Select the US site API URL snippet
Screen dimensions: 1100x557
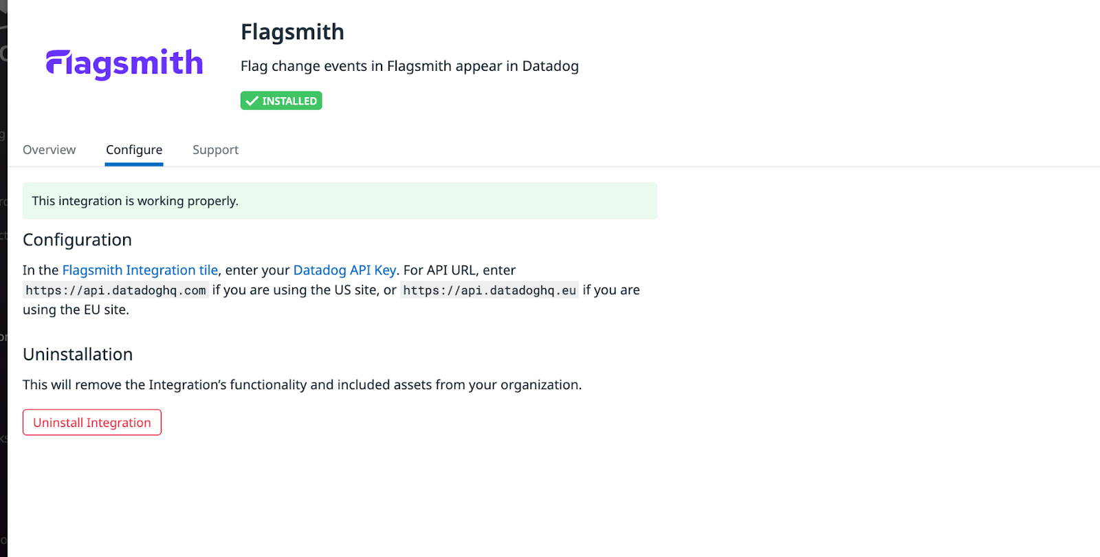115,290
